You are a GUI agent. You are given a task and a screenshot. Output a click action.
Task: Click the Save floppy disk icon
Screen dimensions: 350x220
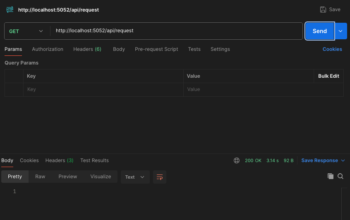click(323, 10)
